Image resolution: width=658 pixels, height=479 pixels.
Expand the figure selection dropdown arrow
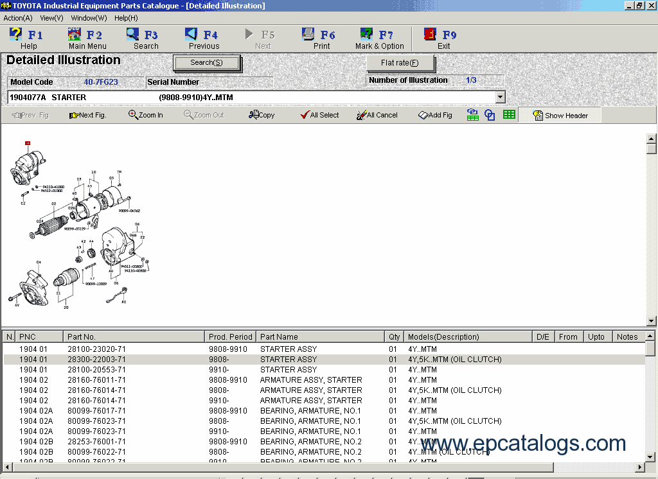coord(500,98)
